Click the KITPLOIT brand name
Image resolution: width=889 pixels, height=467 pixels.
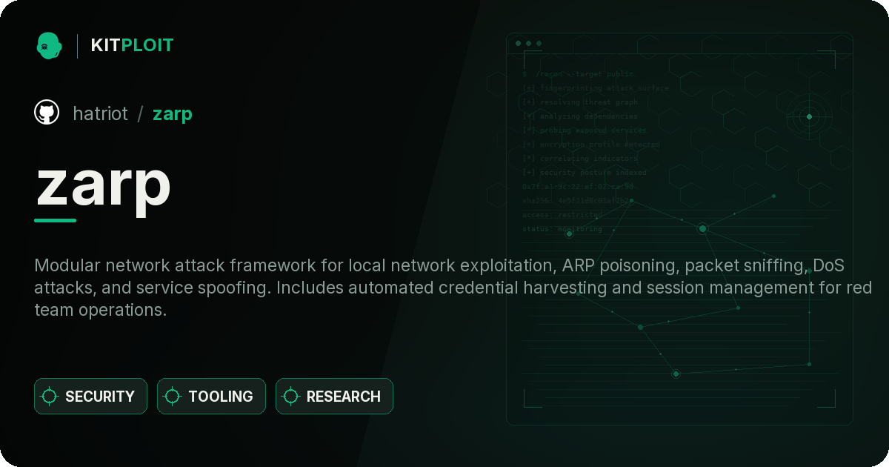pos(132,45)
